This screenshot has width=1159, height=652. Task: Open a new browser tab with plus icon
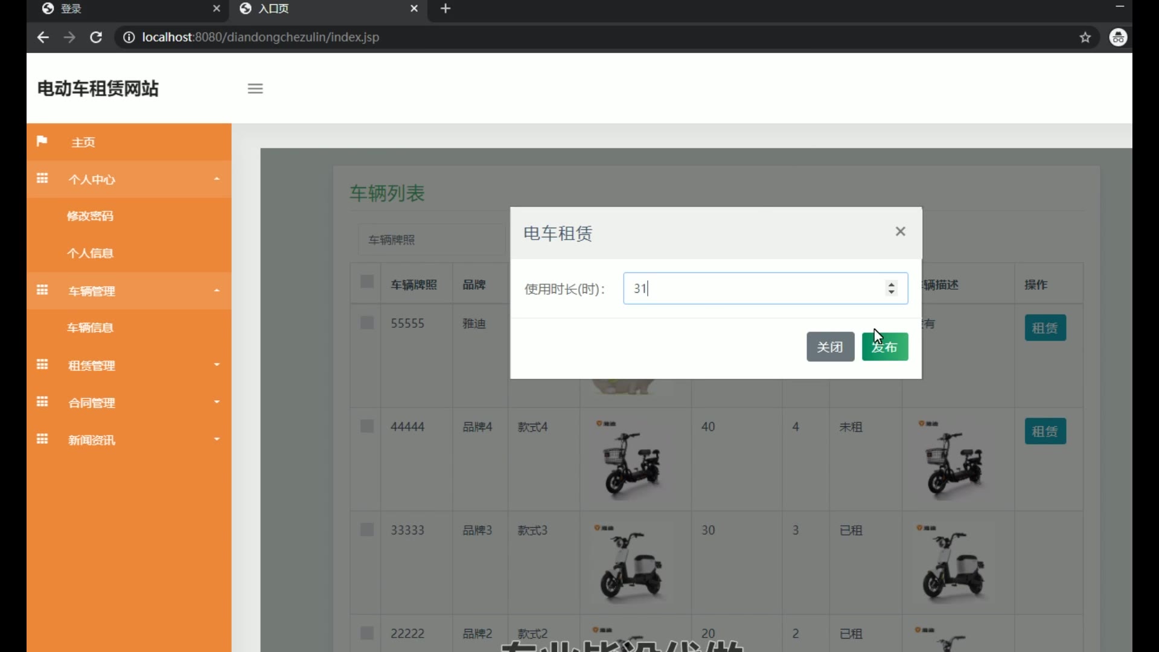click(445, 8)
